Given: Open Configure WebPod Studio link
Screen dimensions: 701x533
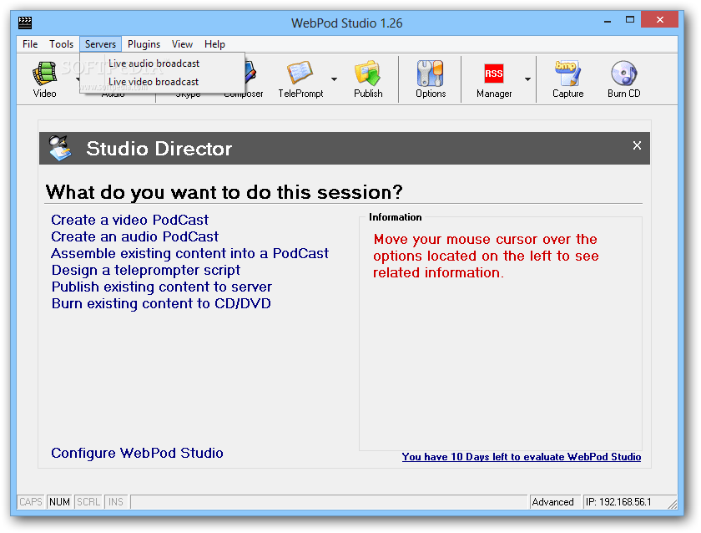Looking at the screenshot, I should (x=137, y=453).
